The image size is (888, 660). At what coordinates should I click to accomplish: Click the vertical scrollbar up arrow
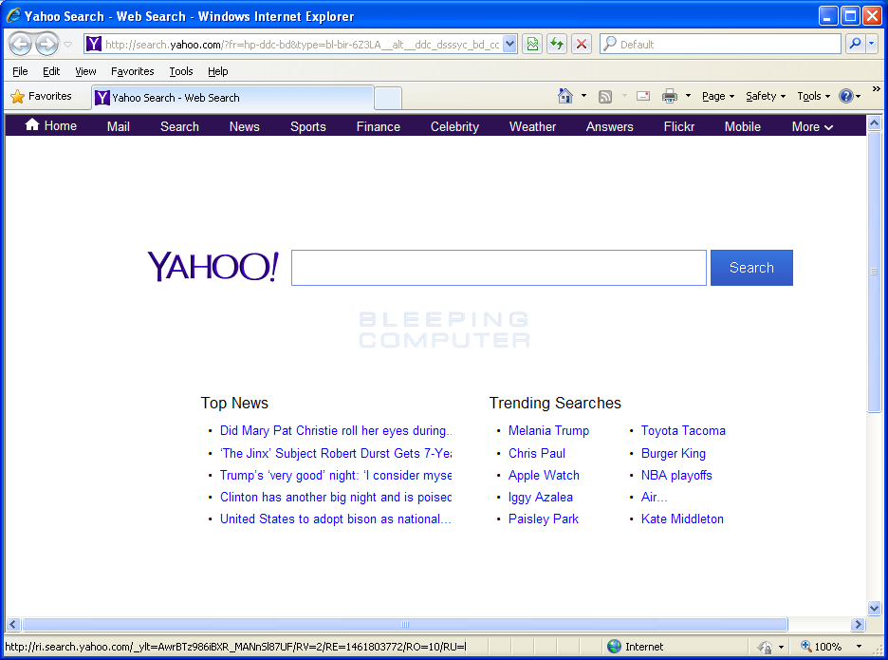click(874, 123)
